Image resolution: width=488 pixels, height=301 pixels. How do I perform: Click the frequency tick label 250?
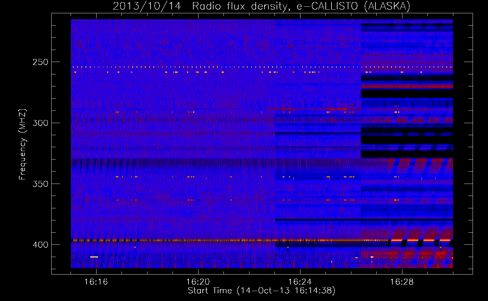[40, 62]
